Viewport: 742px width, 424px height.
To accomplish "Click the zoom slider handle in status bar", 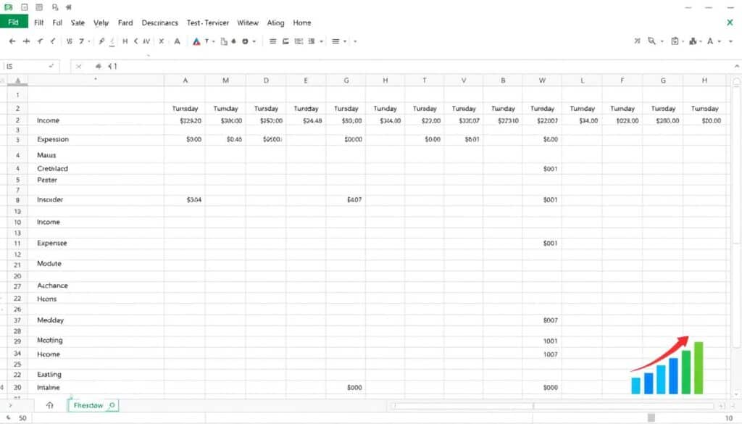I will point(651,417).
